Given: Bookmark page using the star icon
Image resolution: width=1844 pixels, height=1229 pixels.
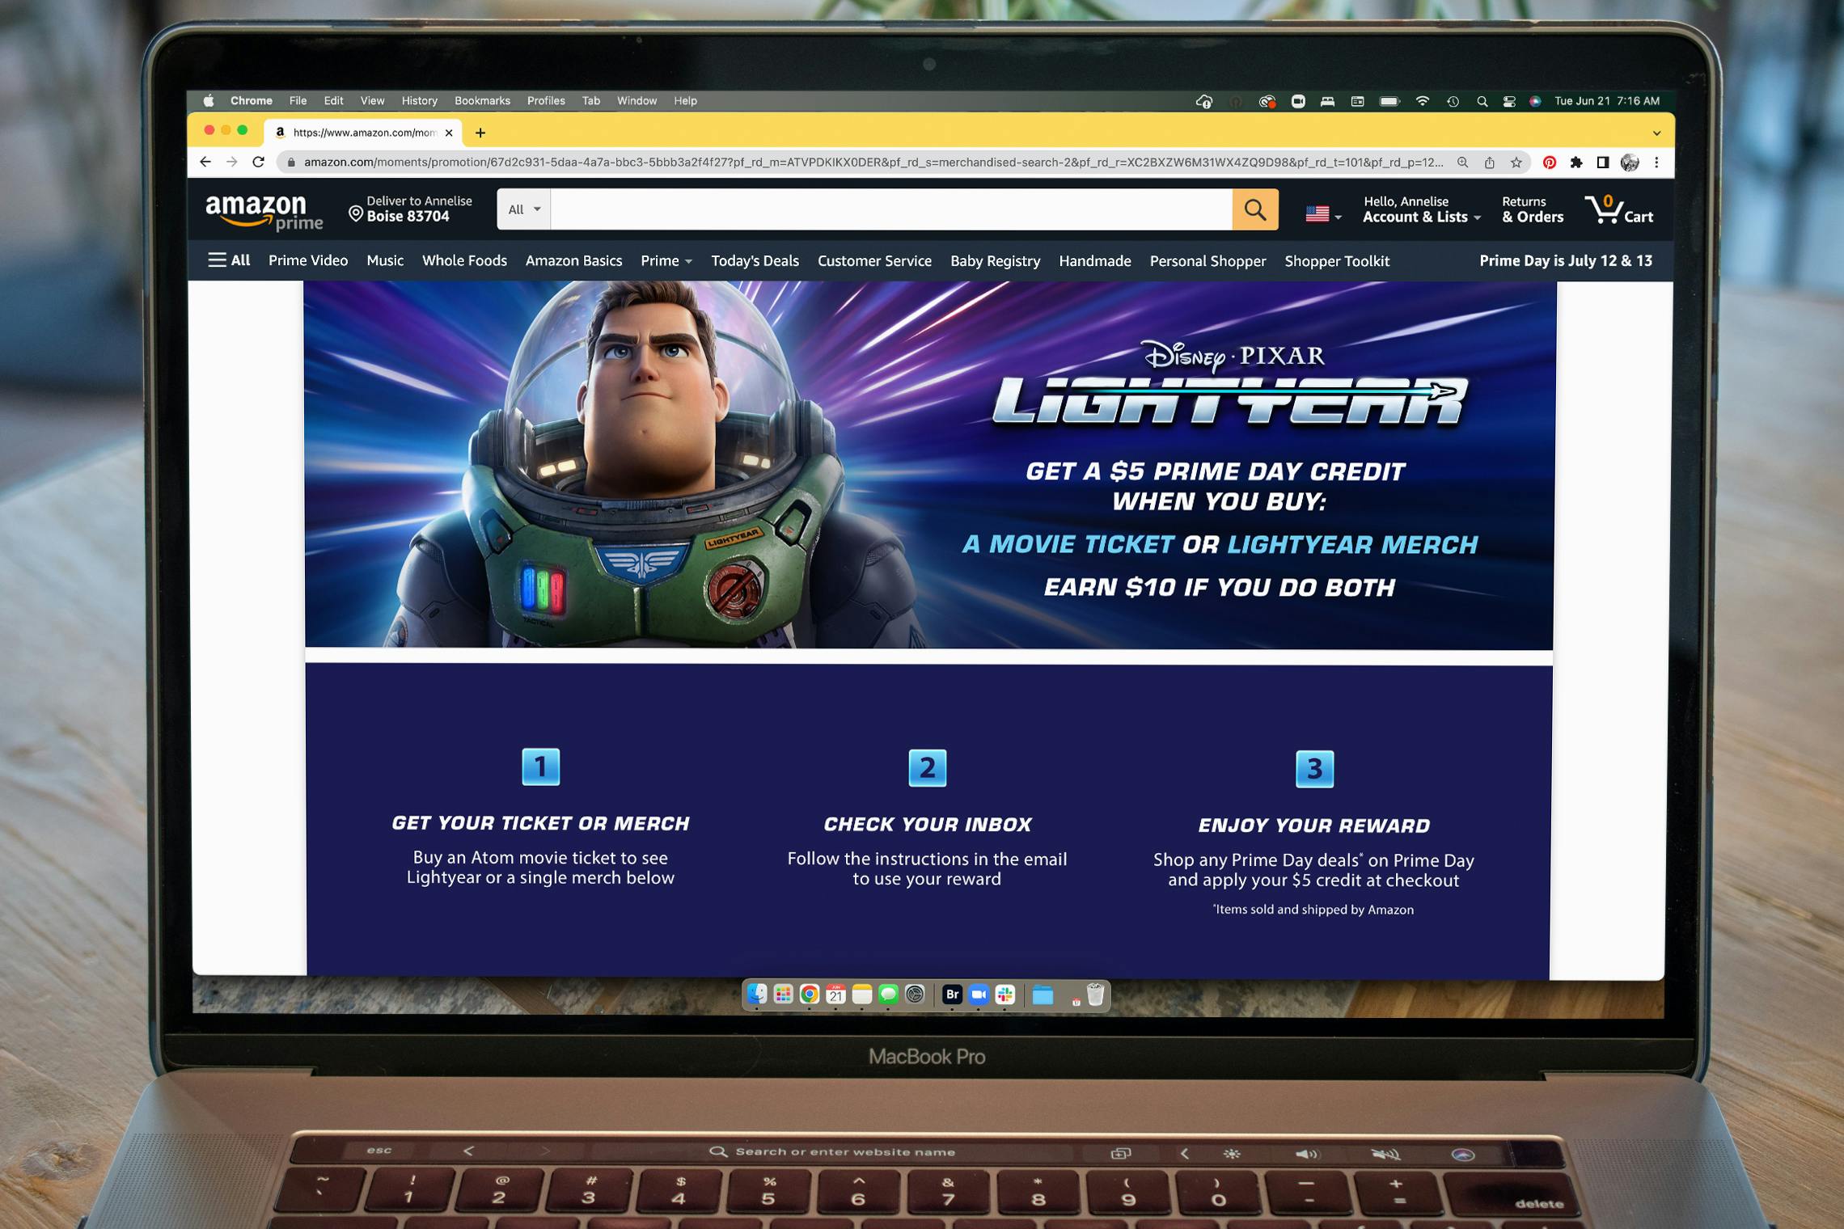Looking at the screenshot, I should tap(1516, 163).
